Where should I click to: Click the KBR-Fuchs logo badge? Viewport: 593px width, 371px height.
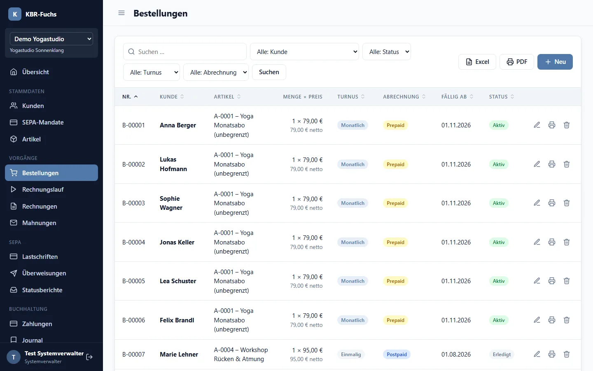(x=15, y=14)
